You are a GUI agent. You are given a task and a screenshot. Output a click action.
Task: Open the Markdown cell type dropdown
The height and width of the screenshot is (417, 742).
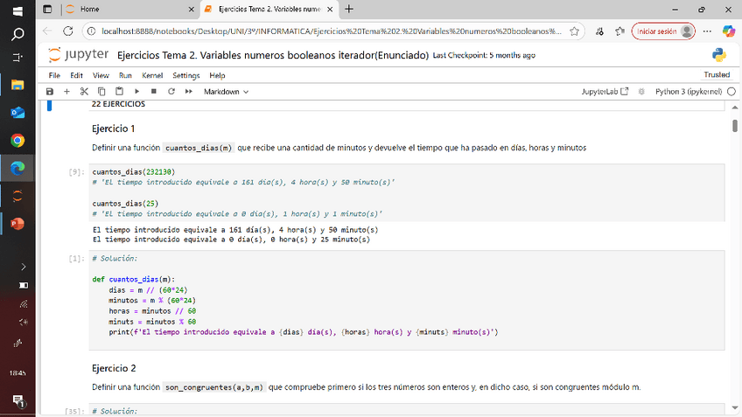[227, 91]
